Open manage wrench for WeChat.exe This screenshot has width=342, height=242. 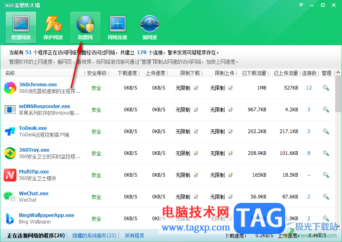tap(326, 197)
